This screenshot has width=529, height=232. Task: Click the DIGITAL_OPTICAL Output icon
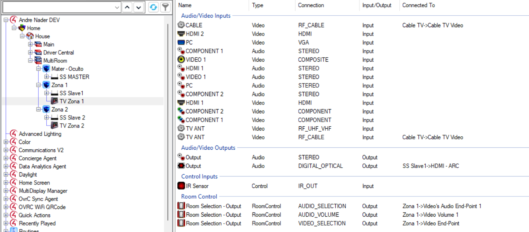coord(181,166)
